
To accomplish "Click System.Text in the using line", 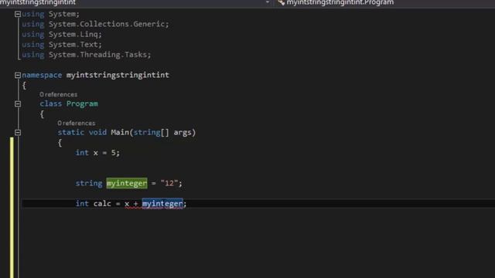I will coord(73,45).
